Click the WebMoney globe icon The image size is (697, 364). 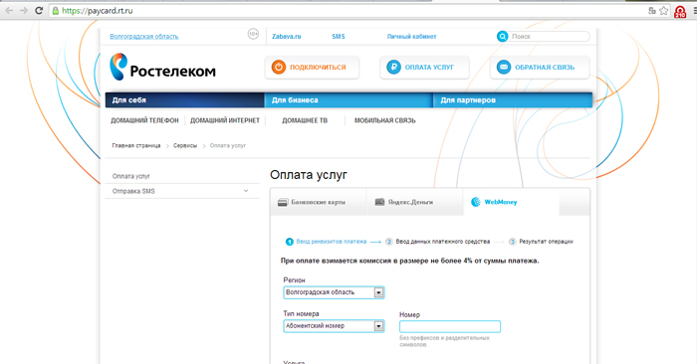click(x=476, y=202)
